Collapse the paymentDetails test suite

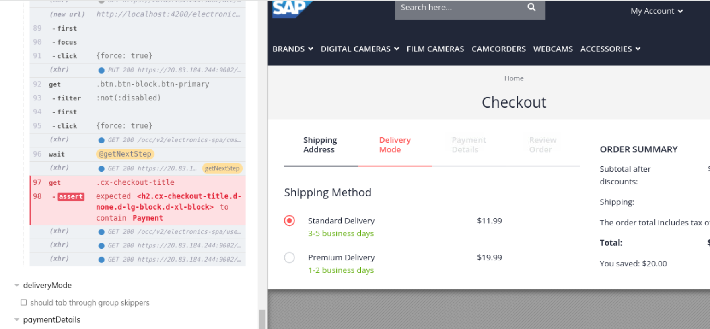[x=17, y=320]
